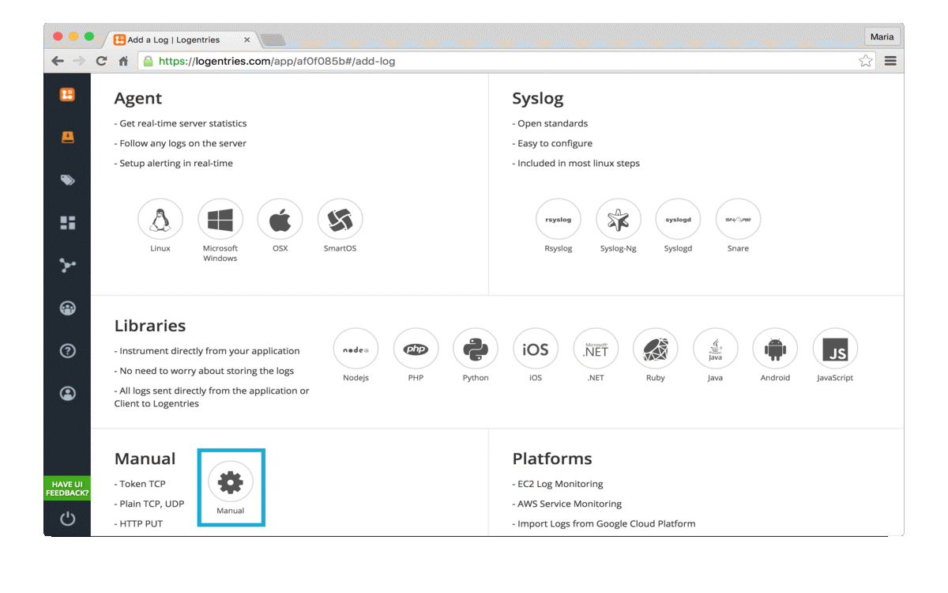Image resolution: width=948 pixels, height=593 pixels.
Task: Click 'Get real-time server statistics' text
Action: 183,123
